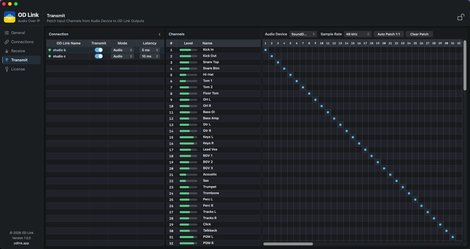Select the Trumpet channel name
The width and height of the screenshot is (470, 249).
pyautogui.click(x=210, y=187)
